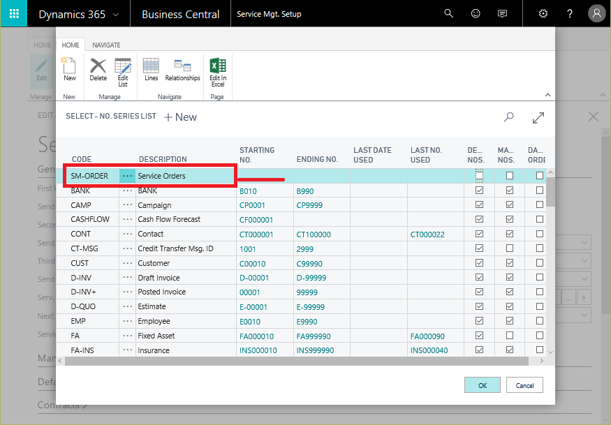The height and width of the screenshot is (425, 611).
Task: Confirm selection with OK button
Action: point(483,385)
